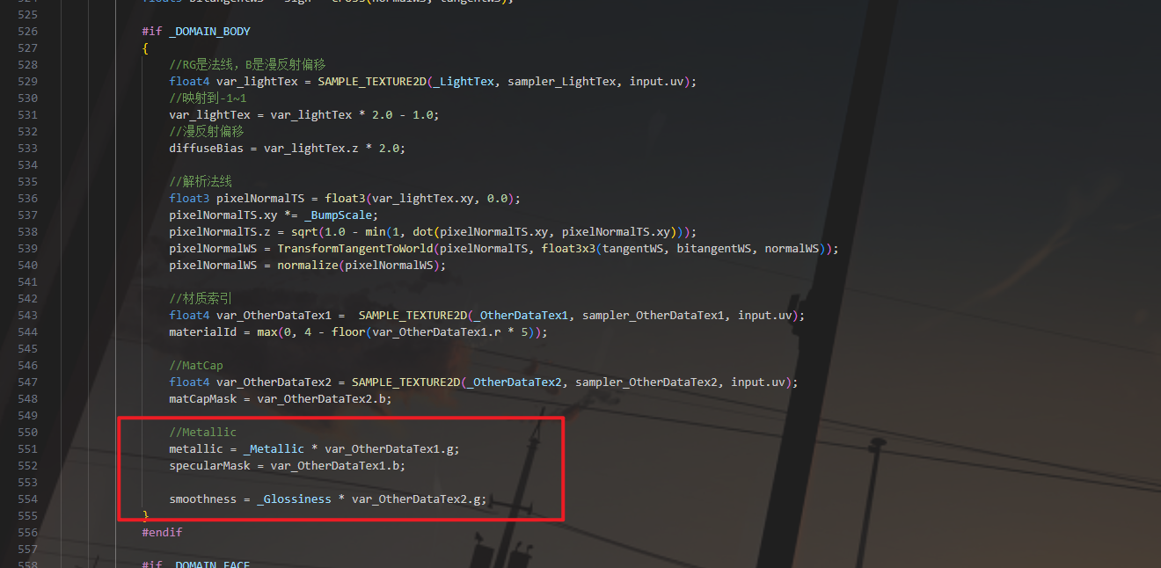
Task: Click the "//解析法线" comment
Action: [x=201, y=181]
